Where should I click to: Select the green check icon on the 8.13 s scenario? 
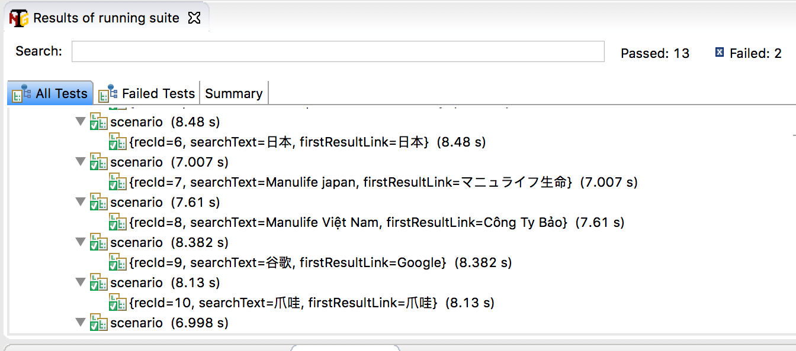(x=98, y=282)
